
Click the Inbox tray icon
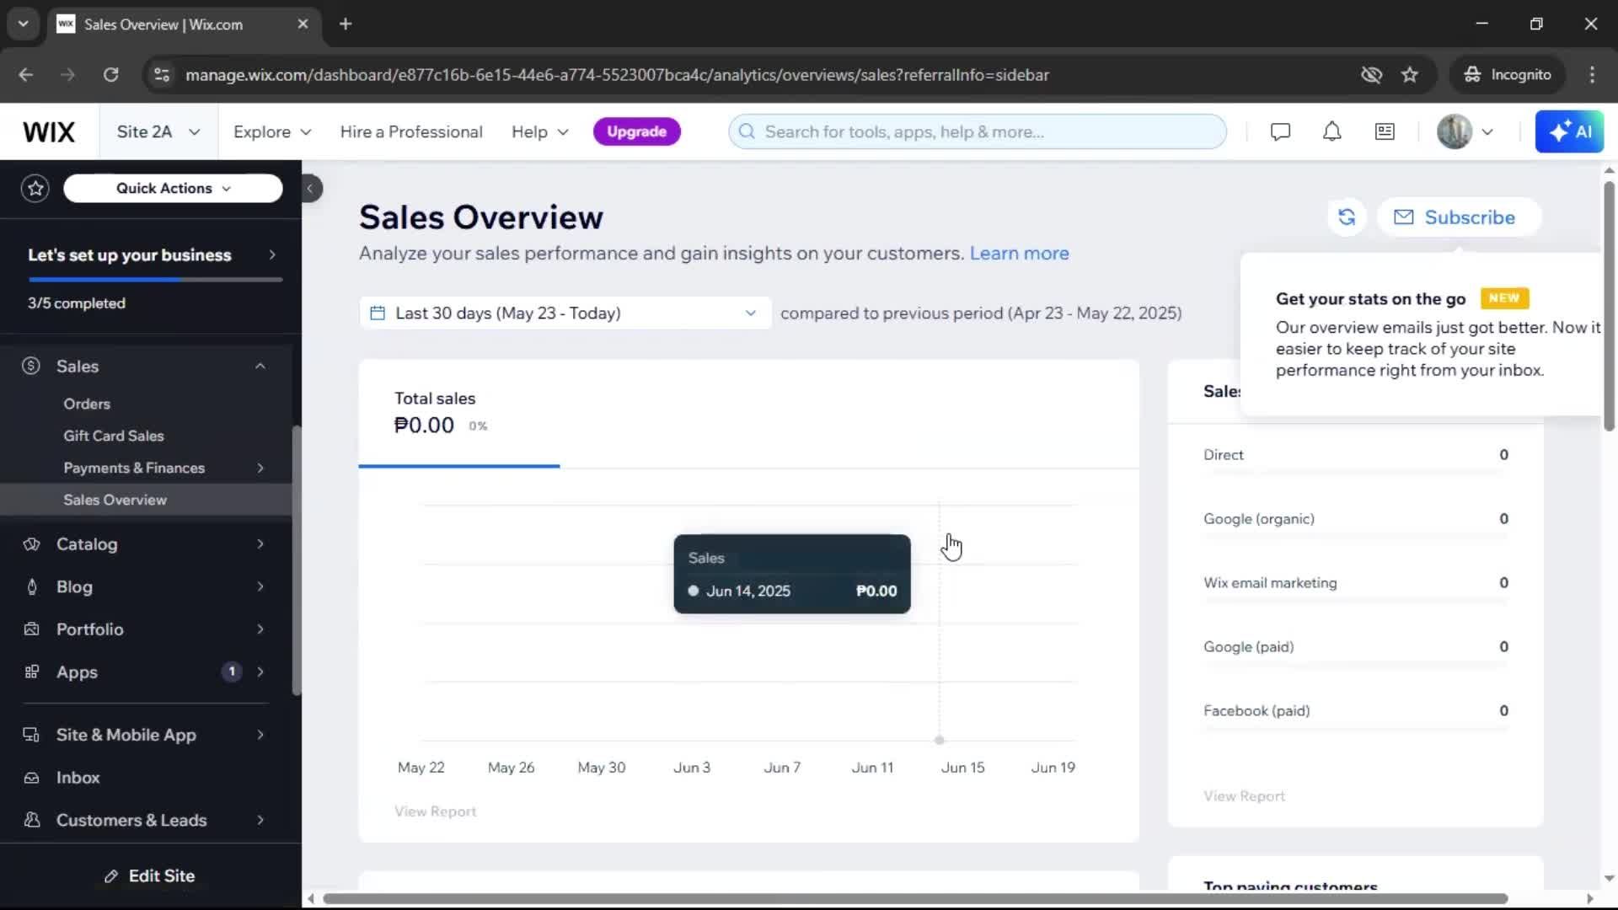(31, 778)
